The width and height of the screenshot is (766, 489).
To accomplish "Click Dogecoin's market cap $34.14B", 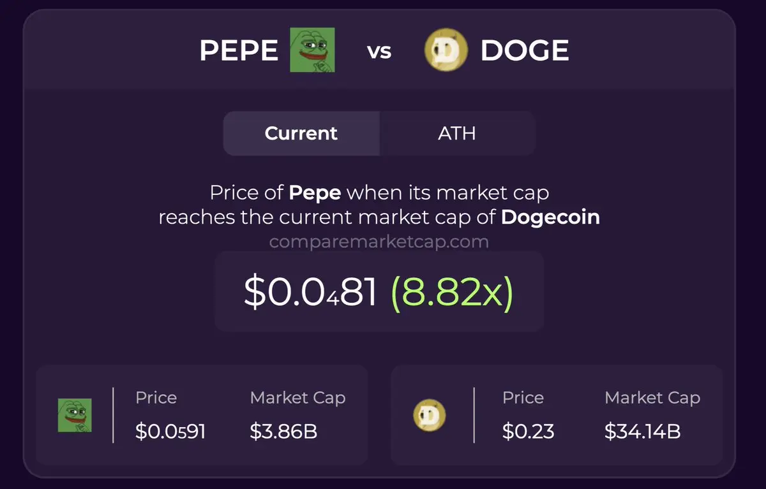I will pos(642,432).
